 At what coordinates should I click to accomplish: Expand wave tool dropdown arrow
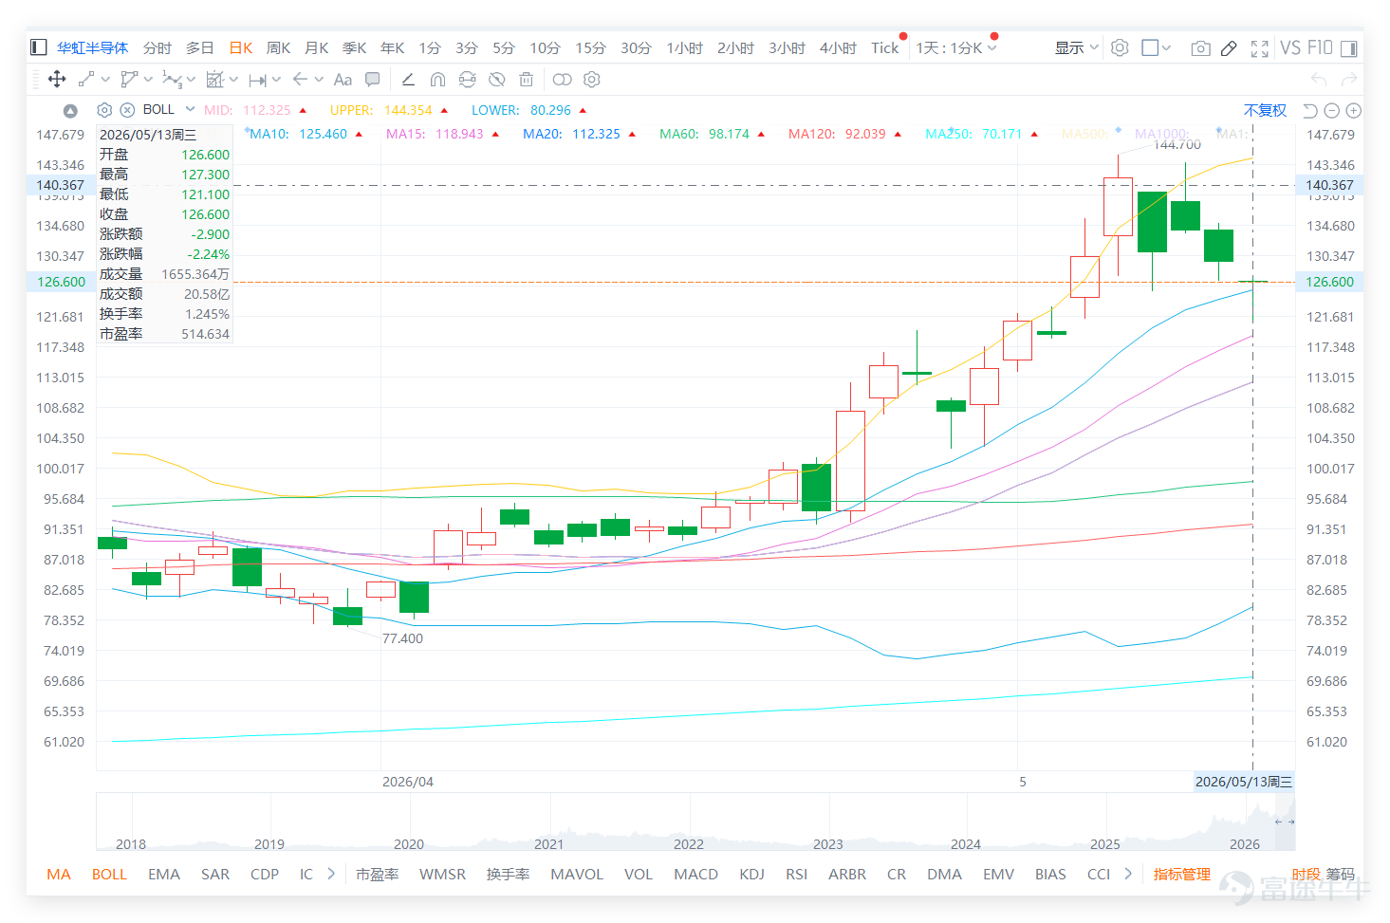[x=191, y=80]
